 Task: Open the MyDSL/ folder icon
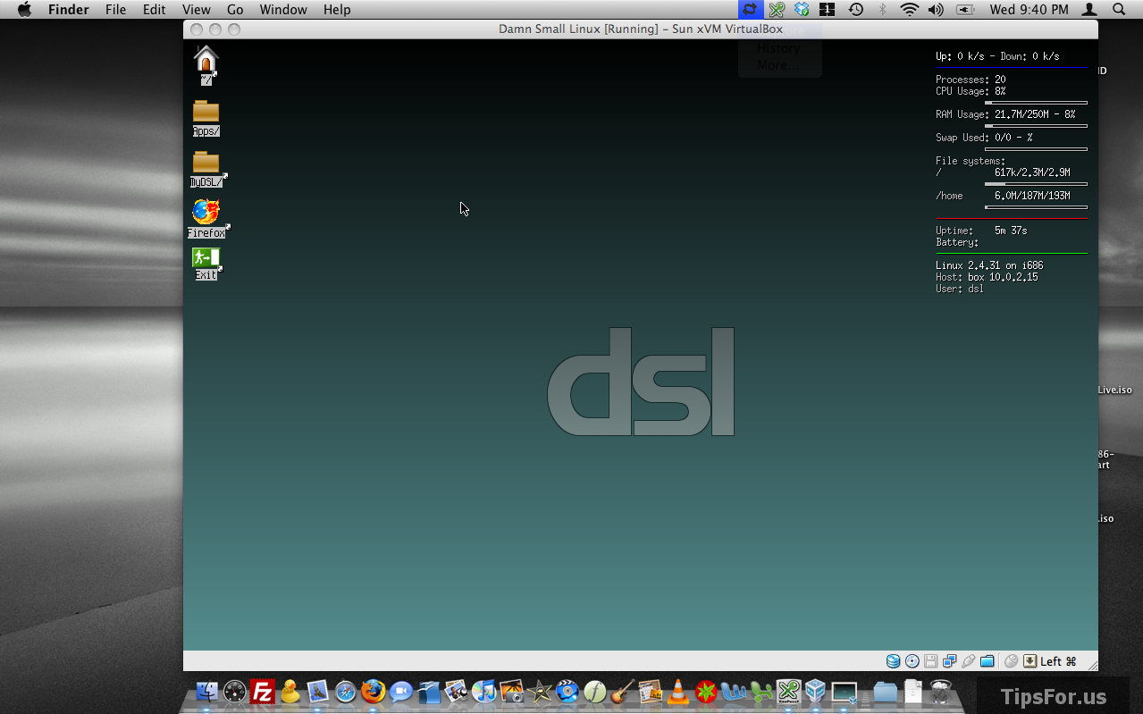[x=206, y=163]
